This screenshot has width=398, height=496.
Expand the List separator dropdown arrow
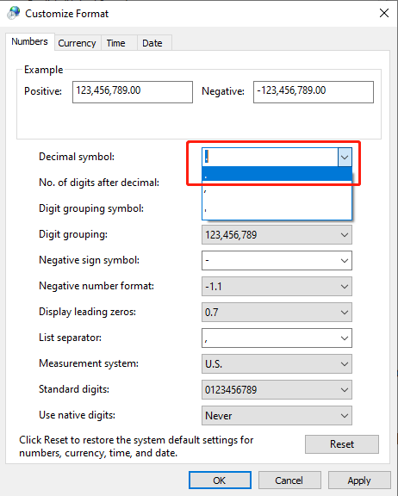[345, 338]
